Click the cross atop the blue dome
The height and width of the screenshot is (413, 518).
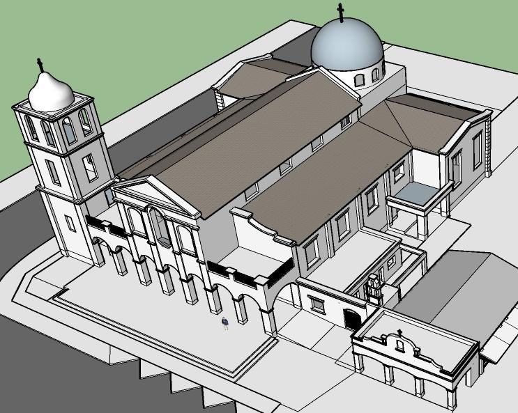tap(341, 13)
